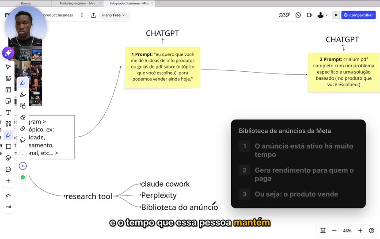
Task: Click the right CHATGPT heading text
Action: coord(342,39)
